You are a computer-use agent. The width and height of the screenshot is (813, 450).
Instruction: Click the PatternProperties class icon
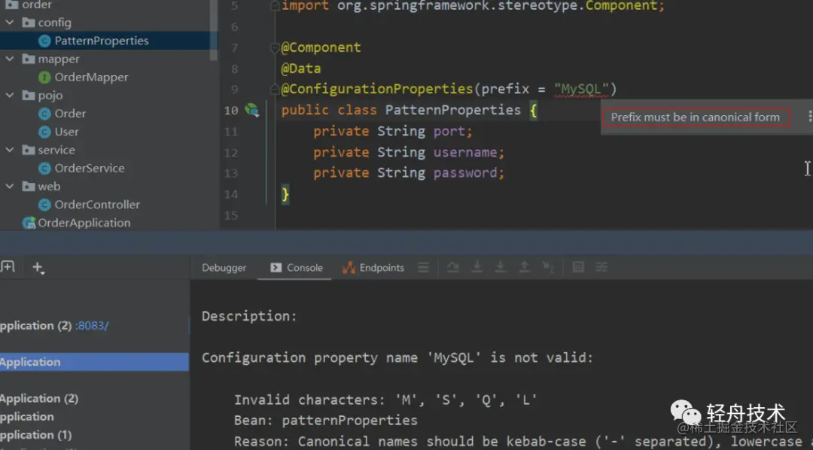(44, 41)
